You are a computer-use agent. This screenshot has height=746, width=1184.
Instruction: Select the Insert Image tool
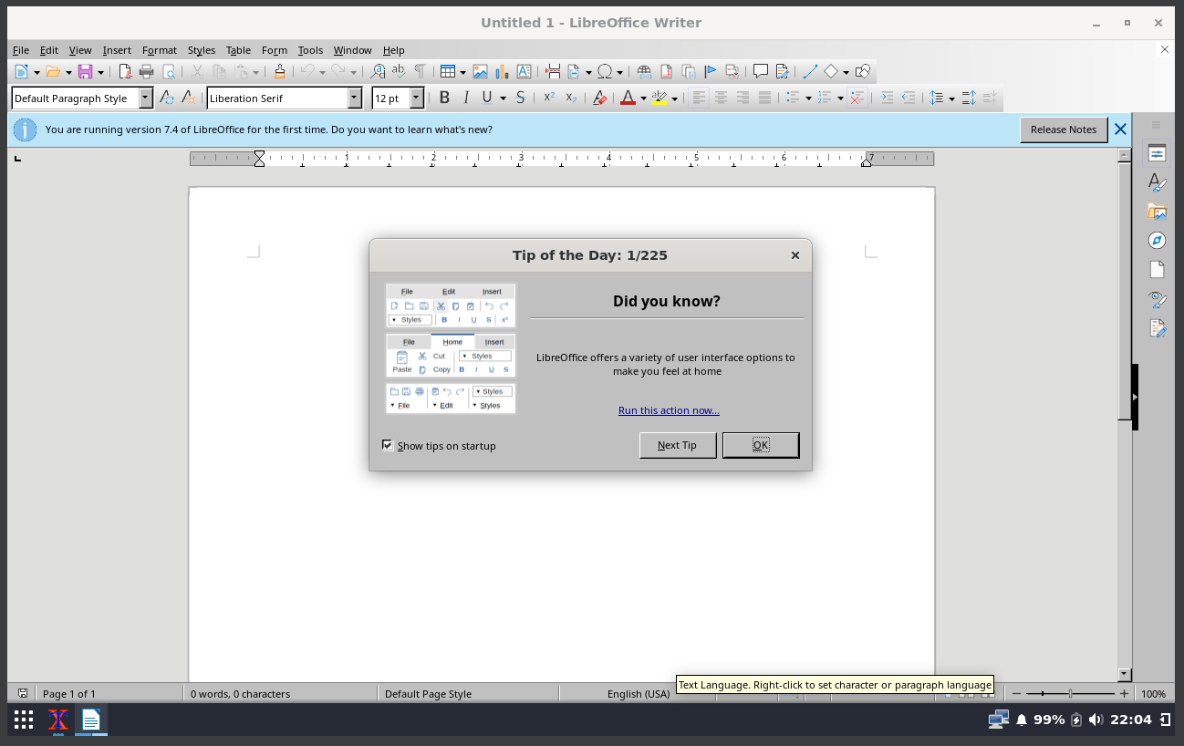click(481, 70)
